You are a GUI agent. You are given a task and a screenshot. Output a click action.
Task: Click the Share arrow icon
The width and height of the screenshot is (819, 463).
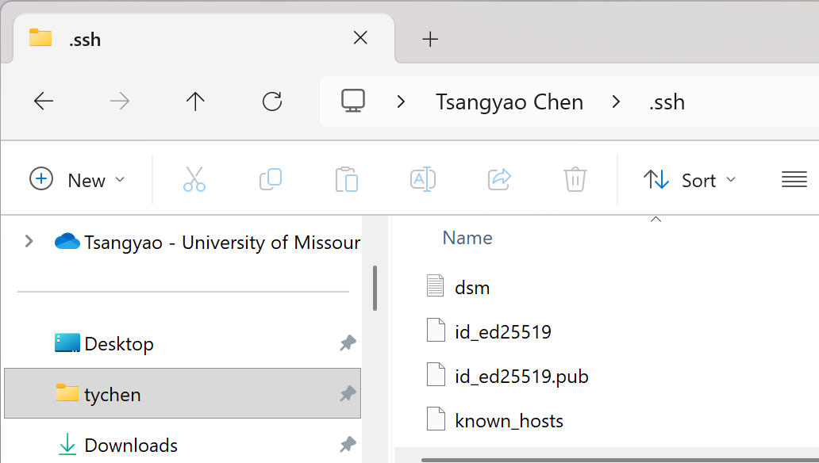click(499, 179)
